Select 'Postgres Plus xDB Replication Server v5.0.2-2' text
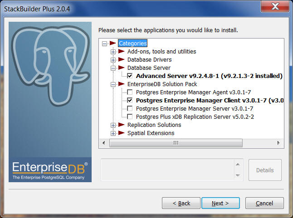 click(195, 117)
